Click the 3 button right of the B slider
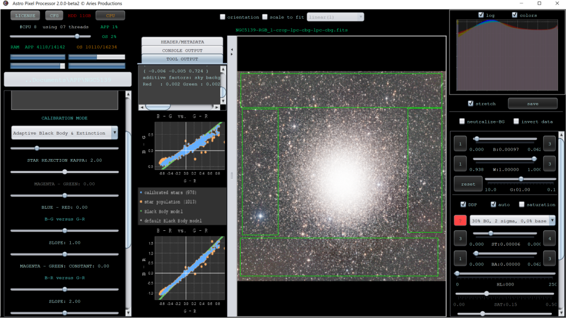 (x=550, y=144)
